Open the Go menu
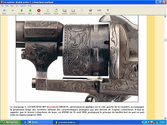Viewport: 167px width, 125px height. point(17,6)
